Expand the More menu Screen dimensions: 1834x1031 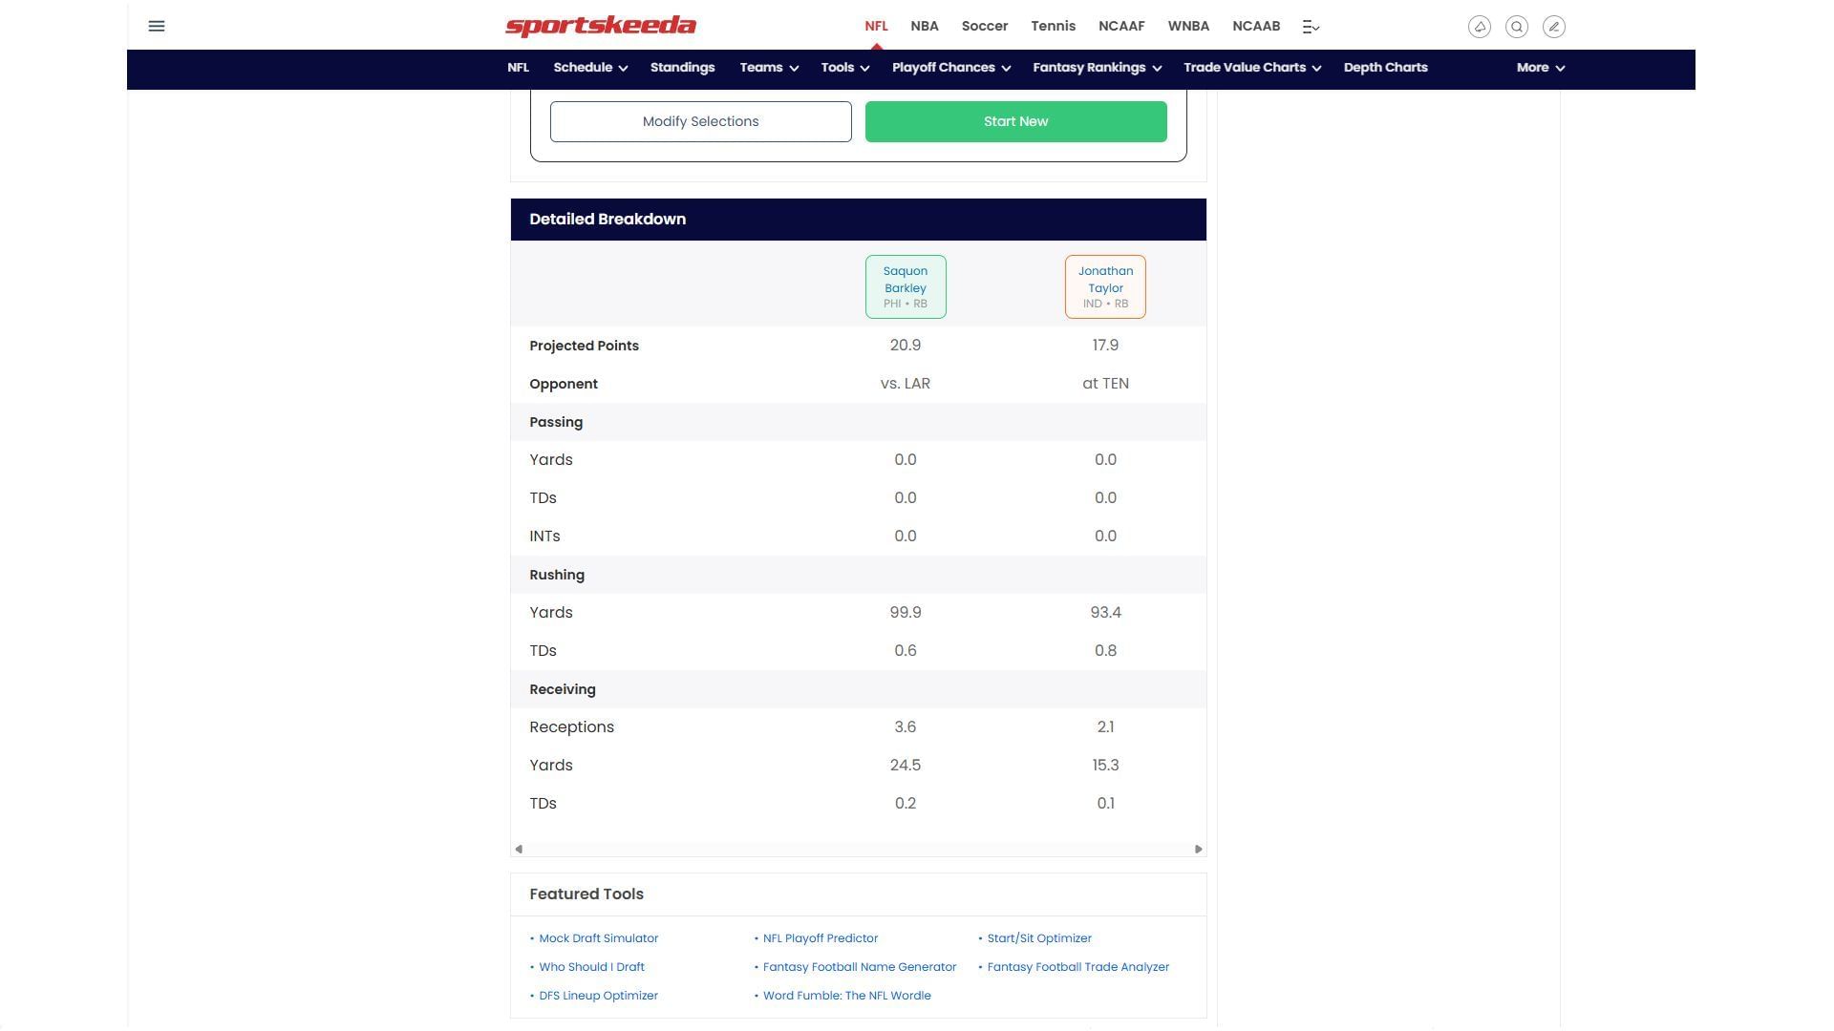coord(1539,68)
